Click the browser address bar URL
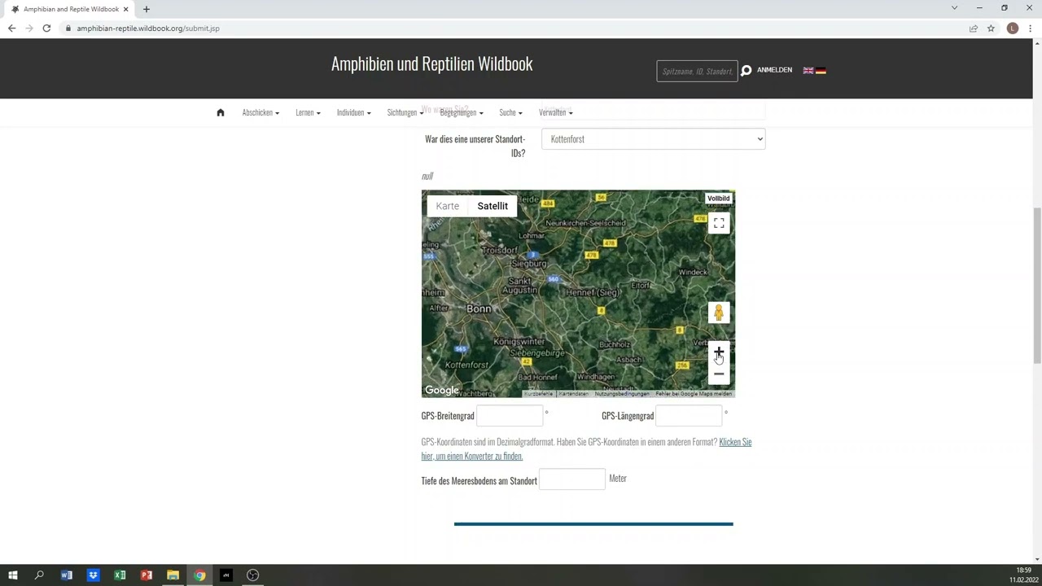Viewport: 1042px width, 586px height. coord(148,28)
